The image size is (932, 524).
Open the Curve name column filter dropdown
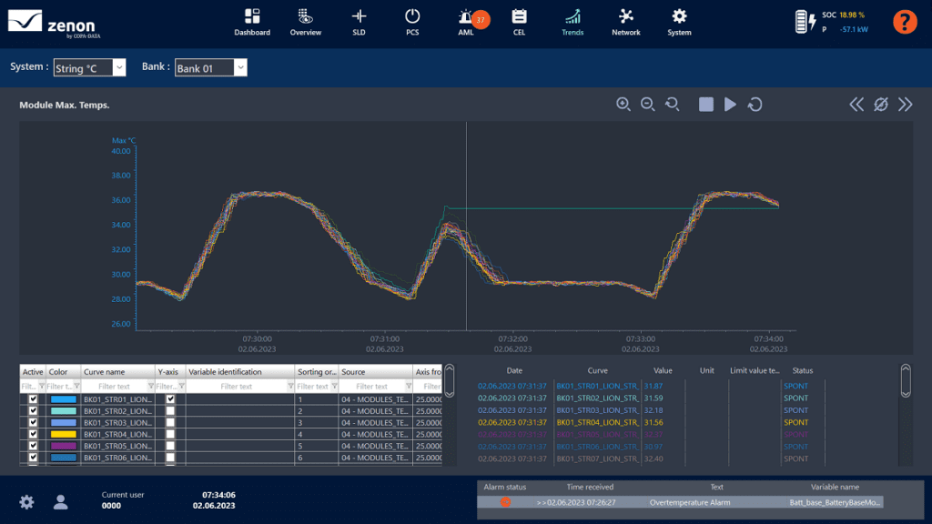click(x=149, y=387)
